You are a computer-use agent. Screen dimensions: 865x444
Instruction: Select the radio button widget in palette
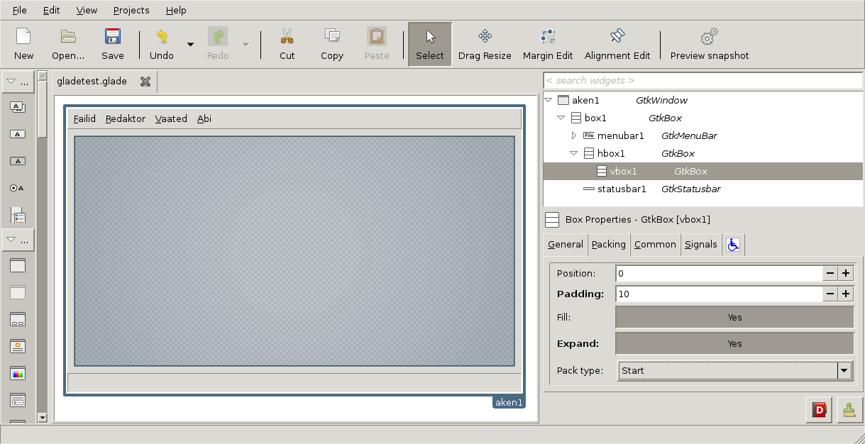(x=18, y=188)
